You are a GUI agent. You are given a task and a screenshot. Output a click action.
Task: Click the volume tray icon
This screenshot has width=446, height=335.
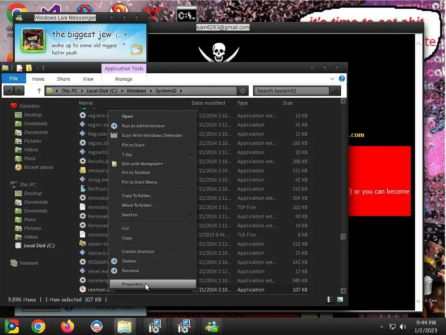(402, 327)
